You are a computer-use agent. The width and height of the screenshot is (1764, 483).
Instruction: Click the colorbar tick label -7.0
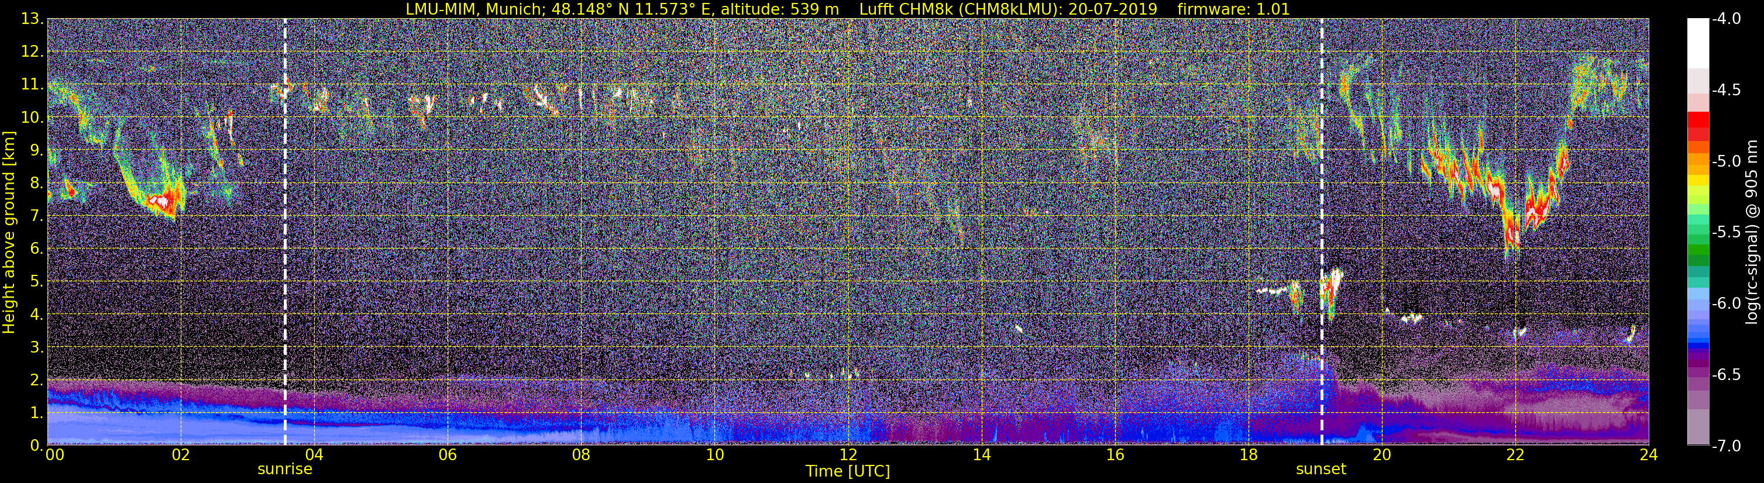(x=1725, y=446)
